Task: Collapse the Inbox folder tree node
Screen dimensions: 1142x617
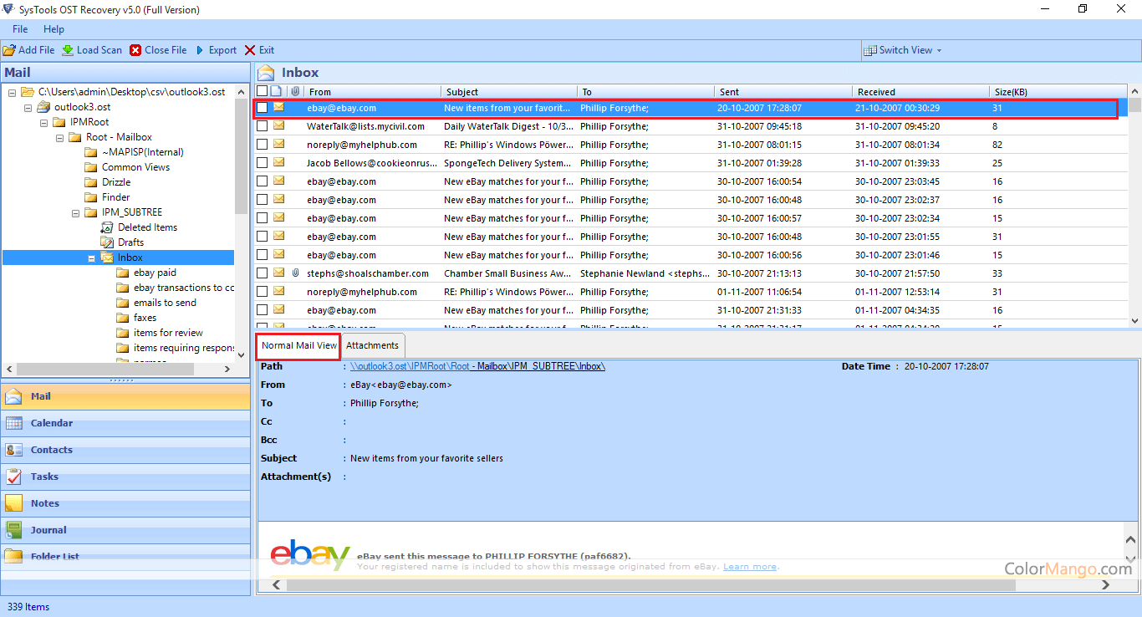Action: (x=91, y=258)
